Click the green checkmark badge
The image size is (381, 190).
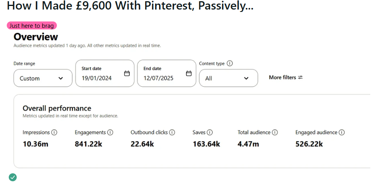13,177
